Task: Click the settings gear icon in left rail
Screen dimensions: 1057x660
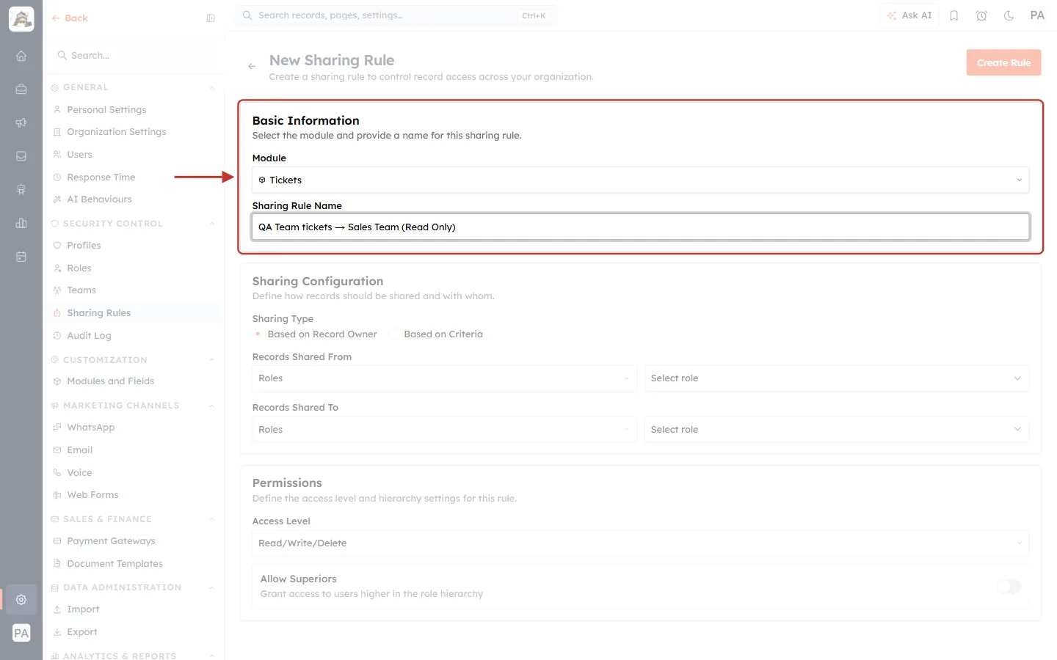Action: click(x=21, y=599)
